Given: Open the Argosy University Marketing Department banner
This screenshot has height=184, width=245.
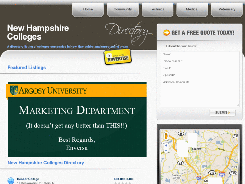Looking at the screenshot, I should 77,120.
